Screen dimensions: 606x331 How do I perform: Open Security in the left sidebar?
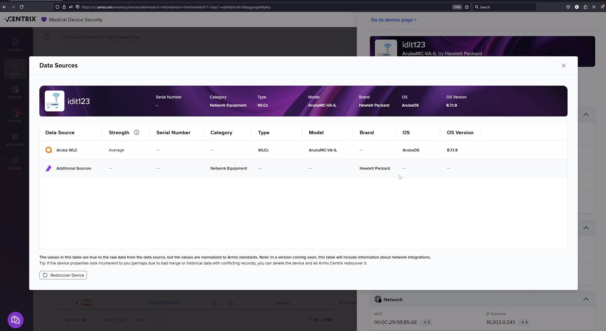click(x=15, y=116)
